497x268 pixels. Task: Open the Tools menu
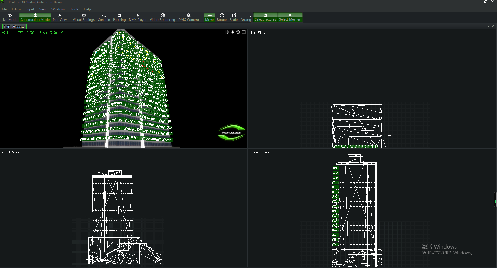click(74, 9)
